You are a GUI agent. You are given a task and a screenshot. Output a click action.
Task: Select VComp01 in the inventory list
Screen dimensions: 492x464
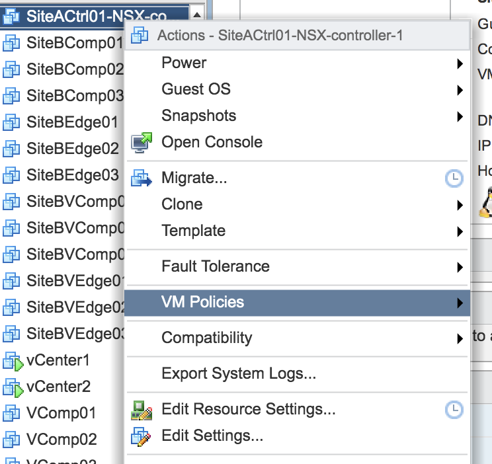[x=61, y=413]
